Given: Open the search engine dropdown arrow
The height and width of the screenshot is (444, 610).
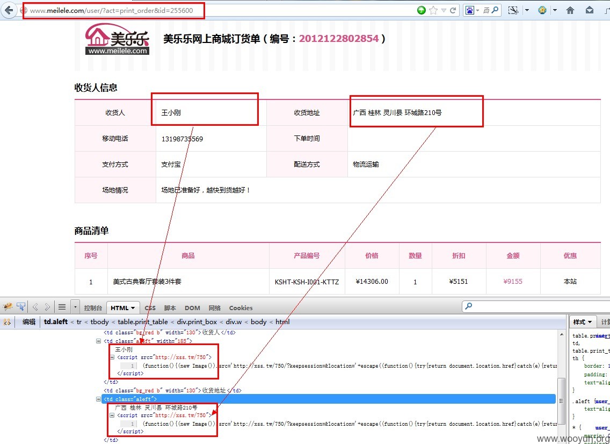Looking at the screenshot, I should (x=478, y=11).
